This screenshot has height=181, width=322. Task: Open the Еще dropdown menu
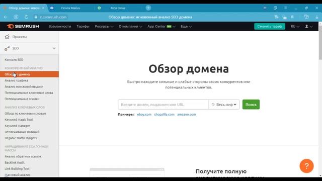coord(186,27)
